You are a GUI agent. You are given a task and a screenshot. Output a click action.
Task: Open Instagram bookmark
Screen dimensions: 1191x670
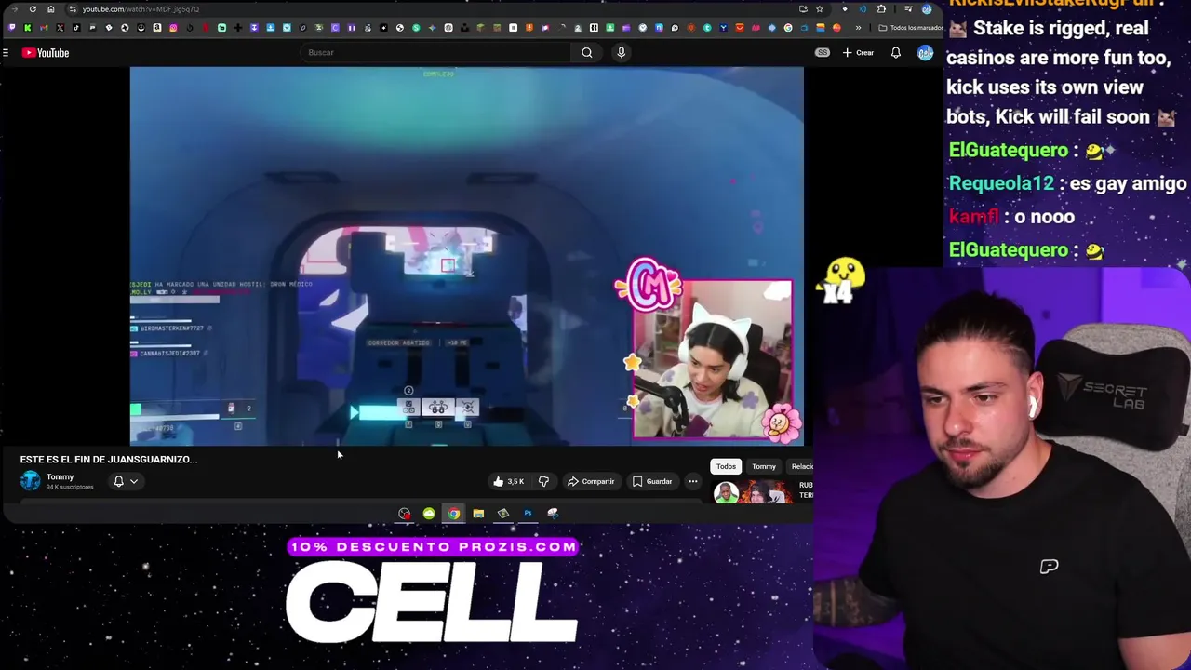pos(173,28)
